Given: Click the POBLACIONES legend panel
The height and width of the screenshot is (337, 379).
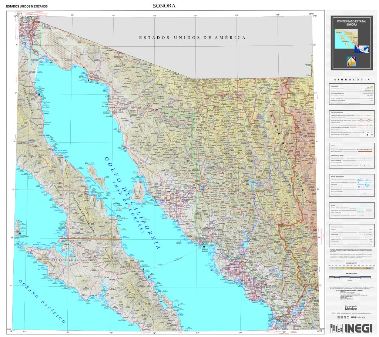Looking at the screenshot, I should (x=351, y=94).
